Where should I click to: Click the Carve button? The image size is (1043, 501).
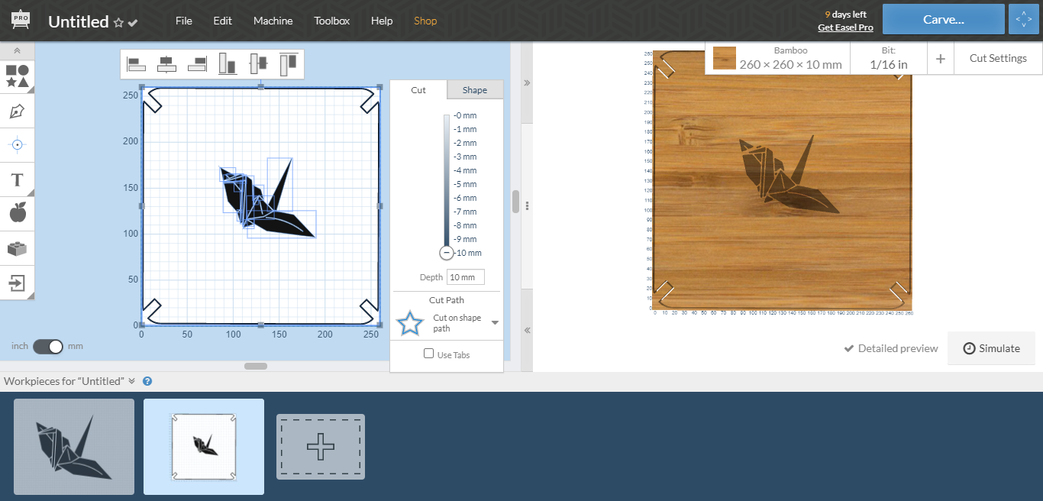943,19
